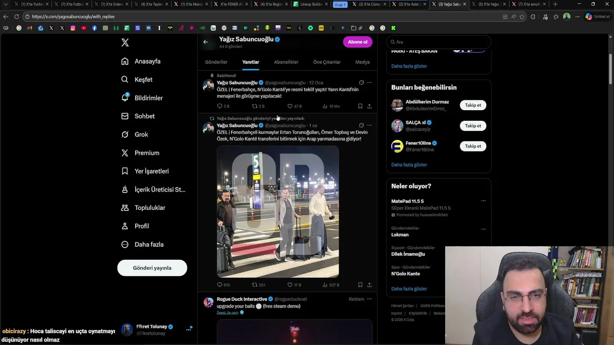Screen dimensions: 614x345
Task: Click DeepL ile çevir link
Action: coord(227,312)
